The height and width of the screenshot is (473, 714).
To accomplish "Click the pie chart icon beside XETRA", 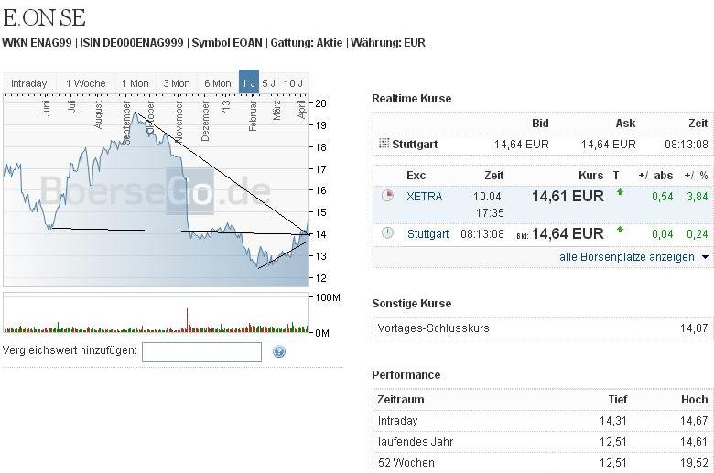I will tap(387, 196).
